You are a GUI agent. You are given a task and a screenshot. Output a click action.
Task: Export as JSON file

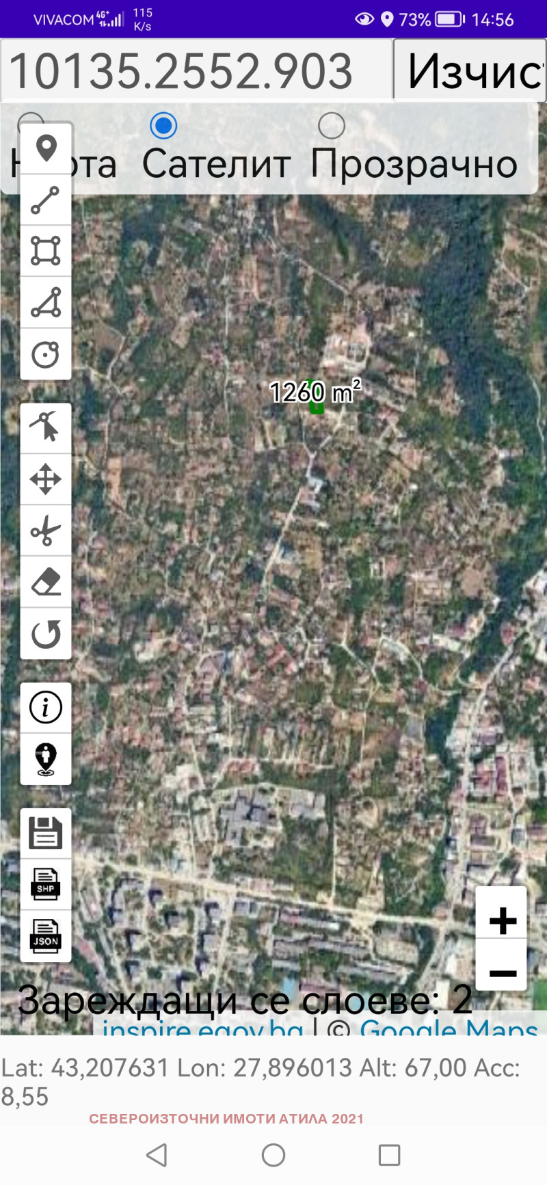pyautogui.click(x=46, y=936)
